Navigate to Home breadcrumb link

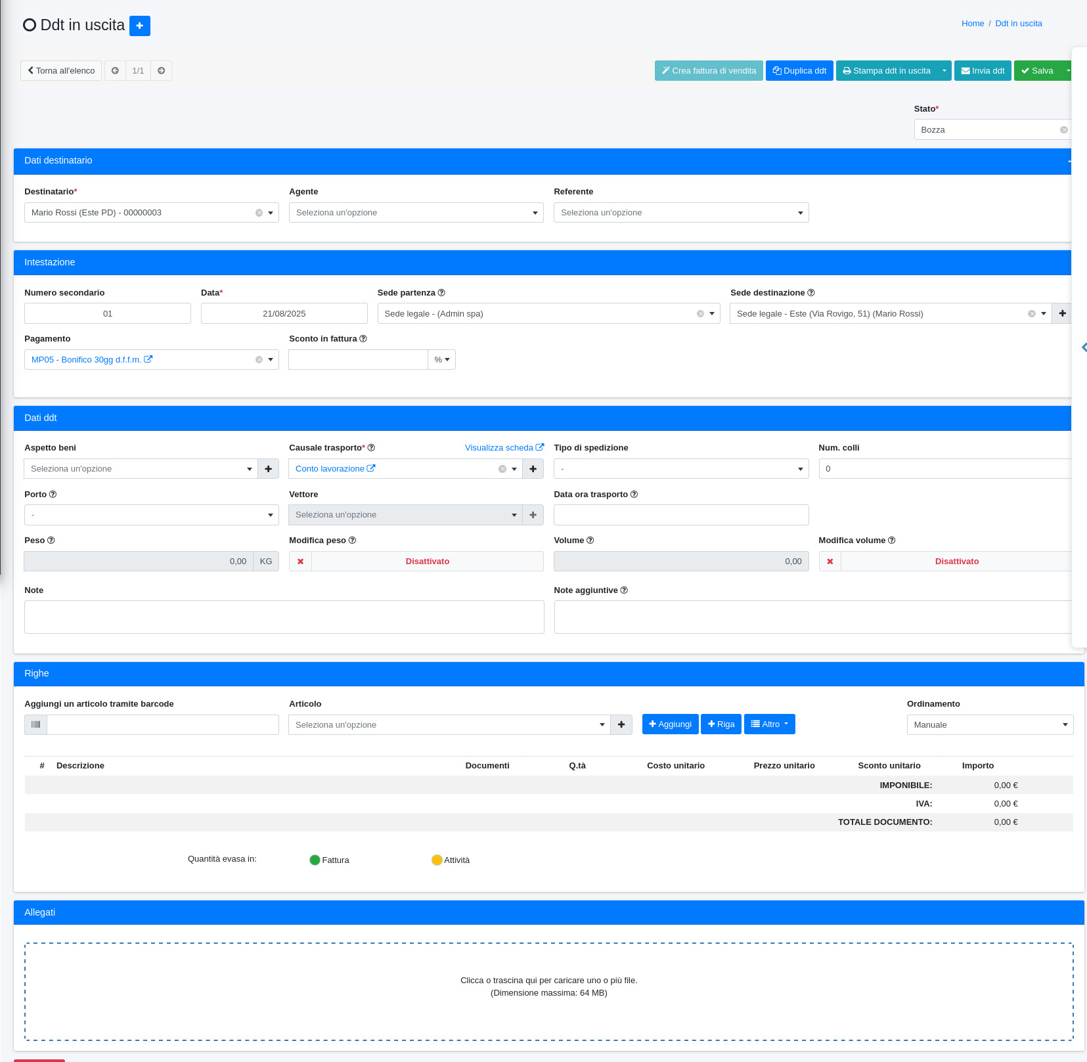972,24
